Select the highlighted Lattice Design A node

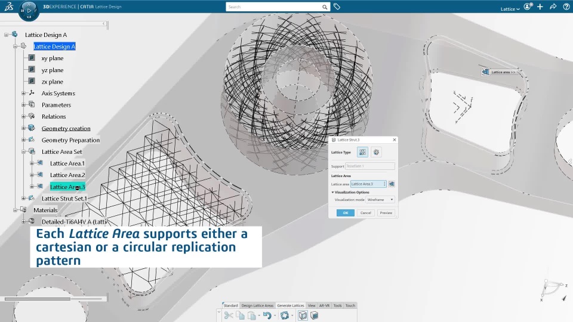pyautogui.click(x=54, y=47)
